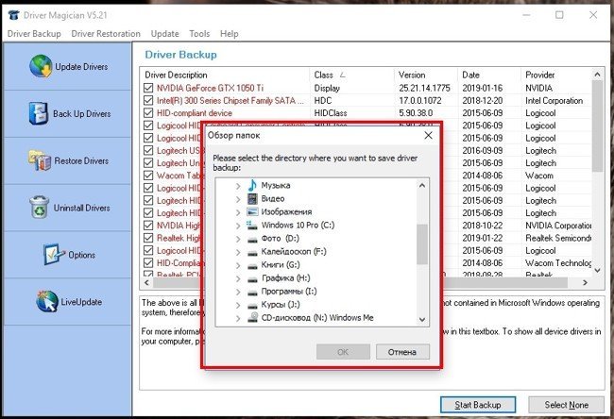This screenshot has height=419, width=614.
Task: Open the Driver Restoration menu
Action: point(106,34)
